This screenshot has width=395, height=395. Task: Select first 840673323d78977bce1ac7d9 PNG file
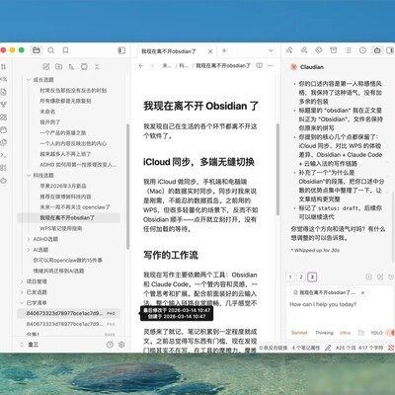pos(68,313)
